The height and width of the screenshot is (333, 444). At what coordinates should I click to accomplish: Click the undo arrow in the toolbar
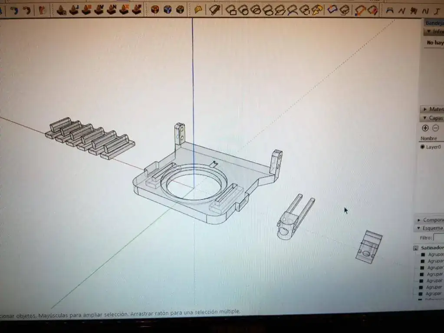(x=14, y=10)
